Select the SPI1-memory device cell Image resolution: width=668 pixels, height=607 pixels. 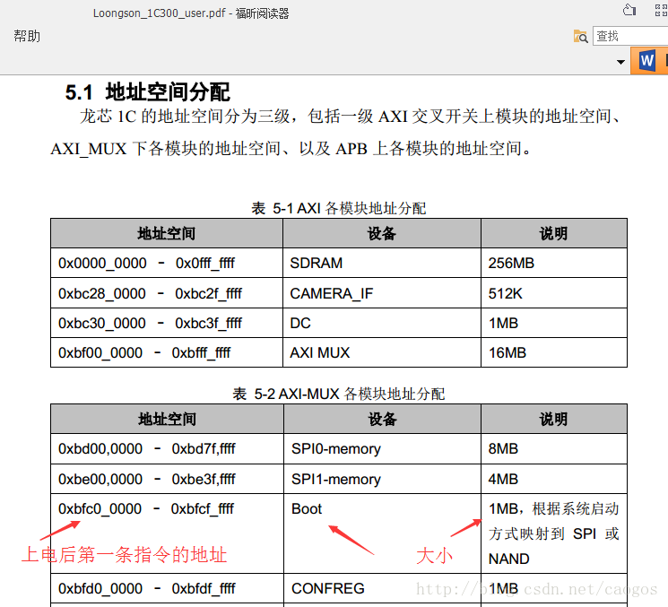click(x=383, y=479)
